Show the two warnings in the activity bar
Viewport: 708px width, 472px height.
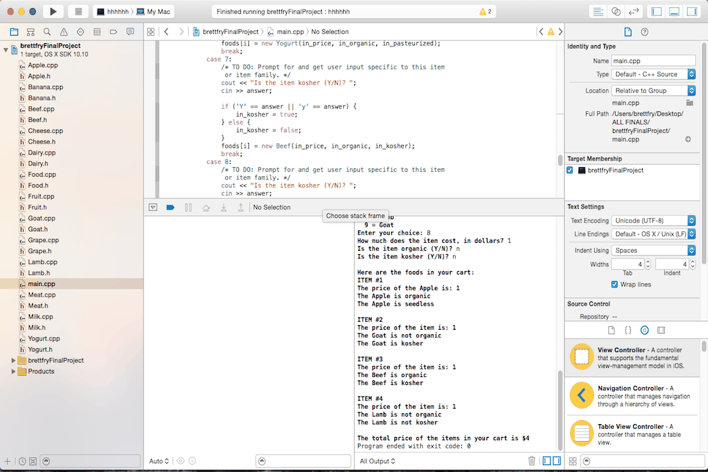tap(485, 11)
